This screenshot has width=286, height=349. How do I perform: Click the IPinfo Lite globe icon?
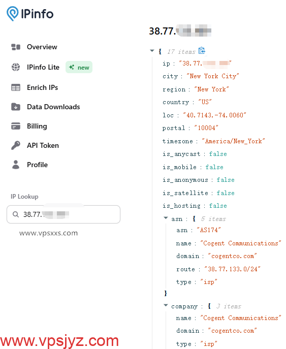coord(16,67)
